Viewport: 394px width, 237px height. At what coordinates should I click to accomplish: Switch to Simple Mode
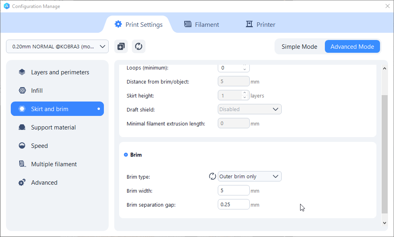pyautogui.click(x=299, y=47)
